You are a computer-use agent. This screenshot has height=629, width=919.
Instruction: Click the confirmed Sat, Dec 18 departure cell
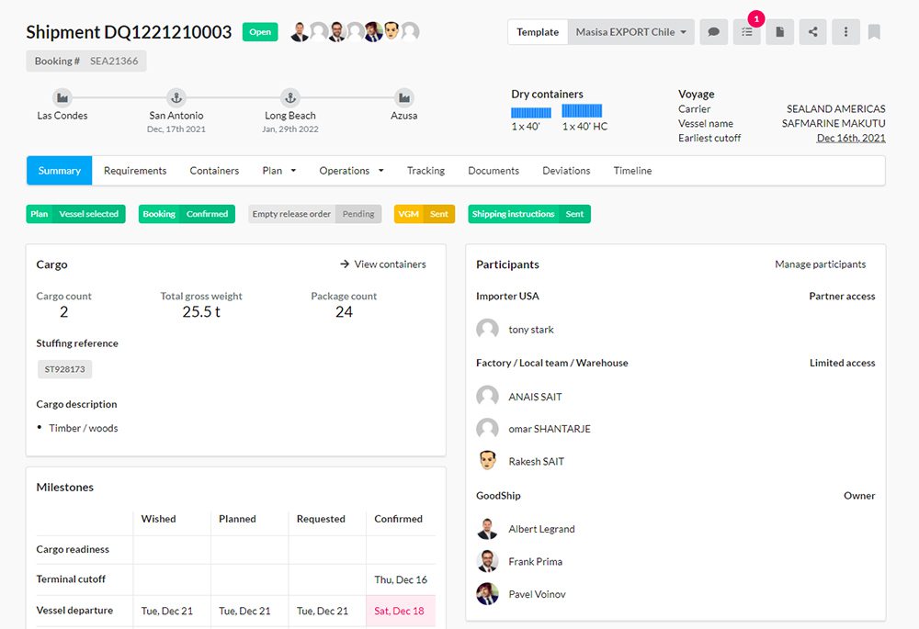coord(399,611)
